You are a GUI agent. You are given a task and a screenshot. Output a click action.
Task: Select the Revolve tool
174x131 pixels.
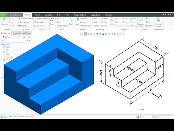[x=83, y=19]
